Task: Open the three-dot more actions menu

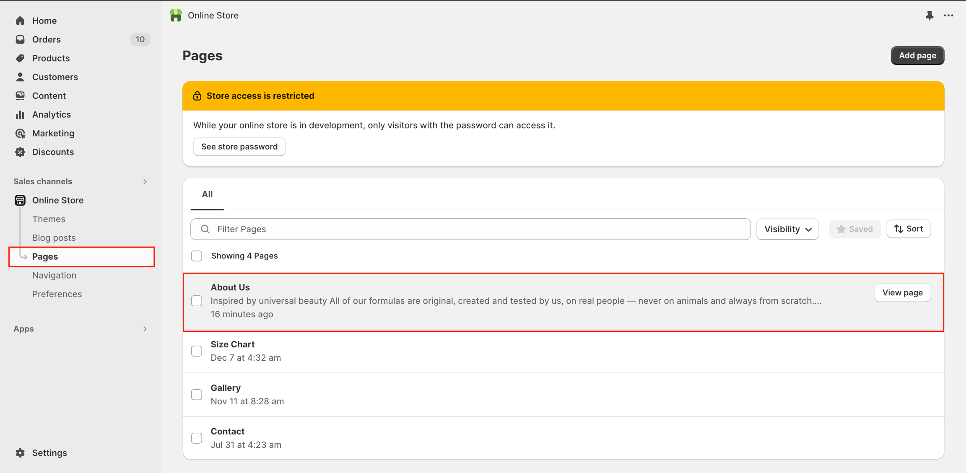Action: pos(948,16)
